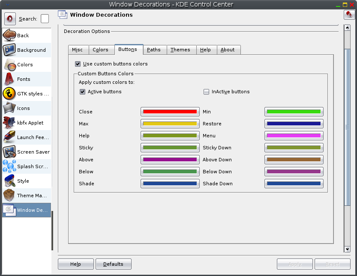The width and height of the screenshot is (357, 276).
Task: Change the brown Above Down color
Action: (x=294, y=160)
